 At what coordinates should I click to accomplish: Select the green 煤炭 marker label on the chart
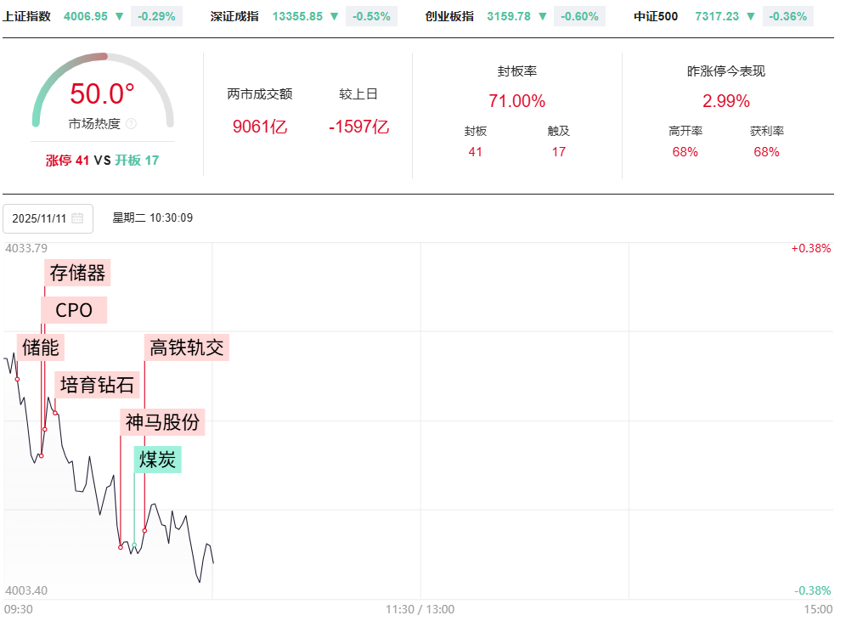[x=157, y=460]
